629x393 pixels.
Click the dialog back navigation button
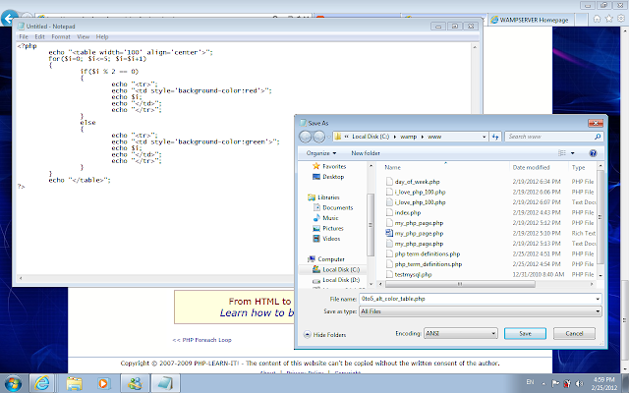tap(306, 137)
